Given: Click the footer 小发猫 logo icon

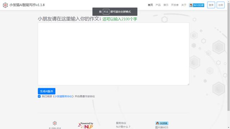Looking at the screenshot, I should (55, 123).
